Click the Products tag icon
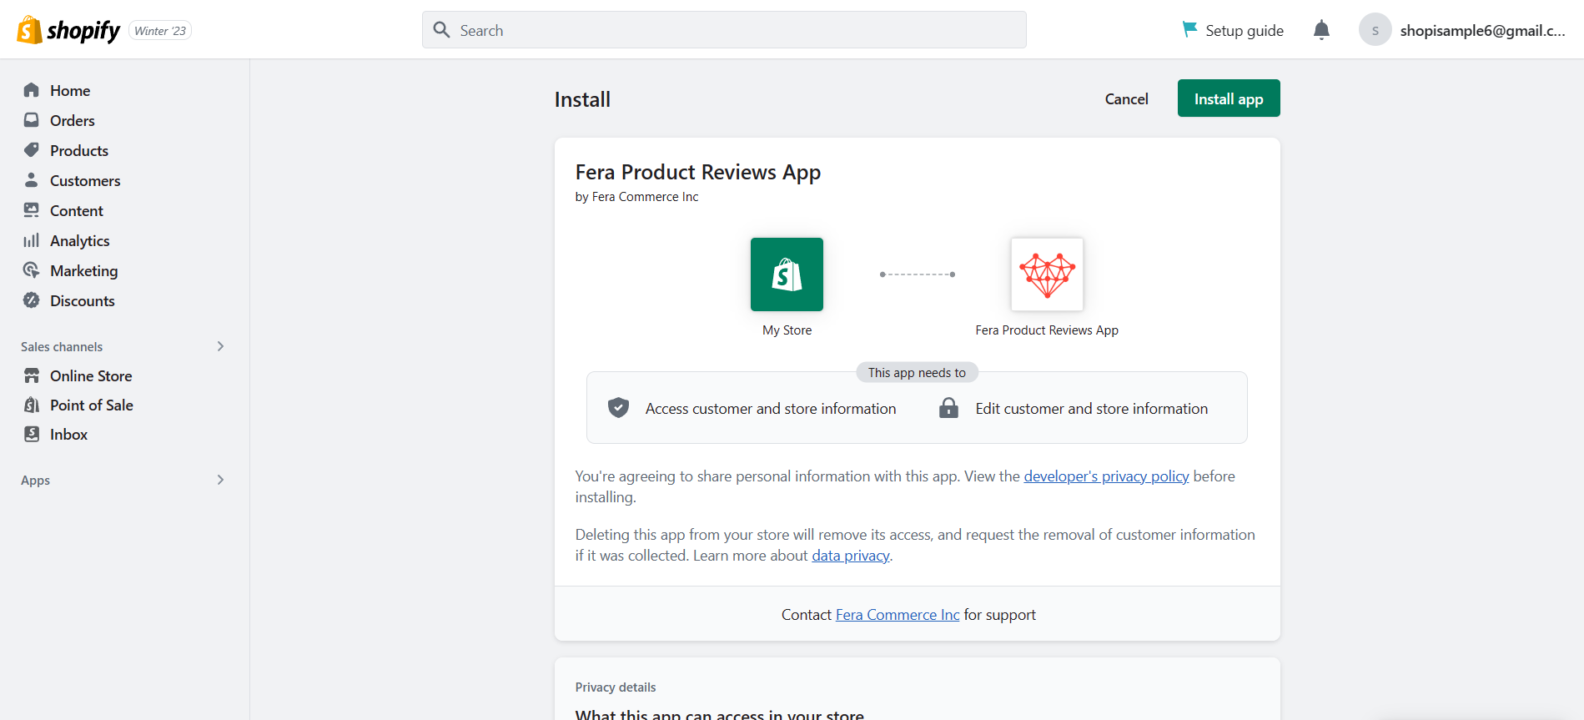Screen dimensions: 1584x720 click(32, 150)
